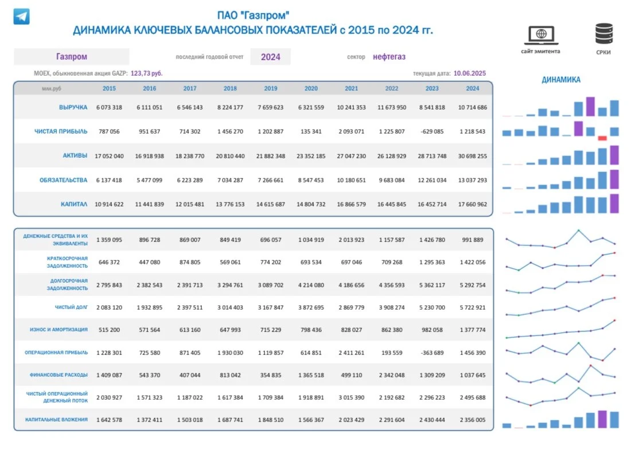Click the КАПИТАЛ bar sparkline chart
The height and width of the screenshot is (457, 635).
(x=560, y=204)
